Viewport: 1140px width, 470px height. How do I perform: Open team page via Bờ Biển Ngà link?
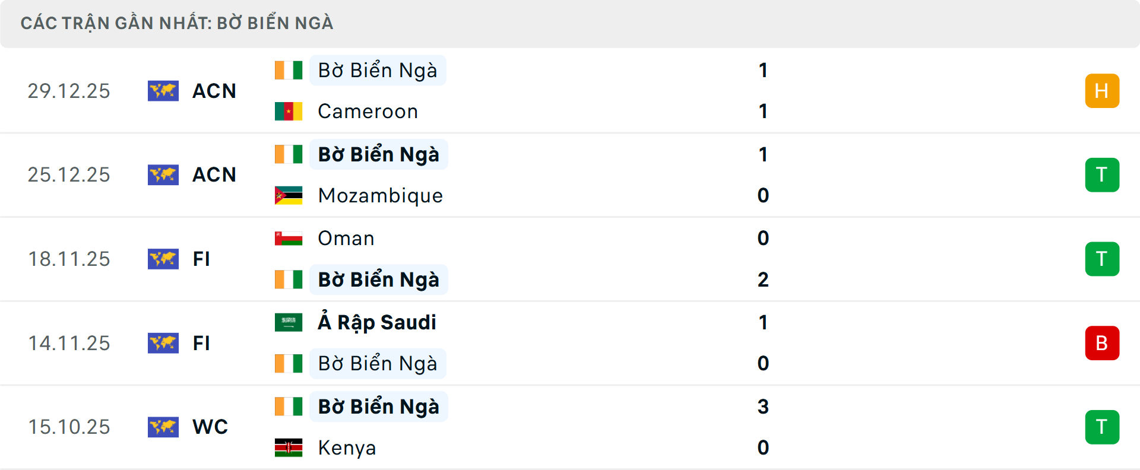tap(378, 70)
